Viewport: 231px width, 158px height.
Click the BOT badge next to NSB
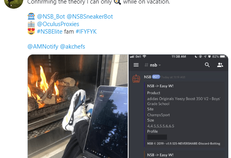(156, 77)
